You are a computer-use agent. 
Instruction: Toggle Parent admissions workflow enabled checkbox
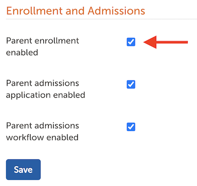pyautogui.click(x=131, y=127)
